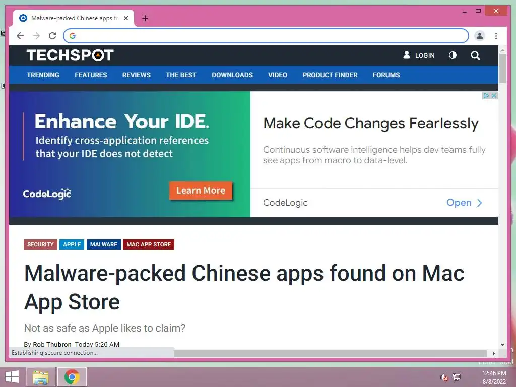Image resolution: width=516 pixels, height=387 pixels.
Task: Click the LOGIN link in site header
Action: 419,55
